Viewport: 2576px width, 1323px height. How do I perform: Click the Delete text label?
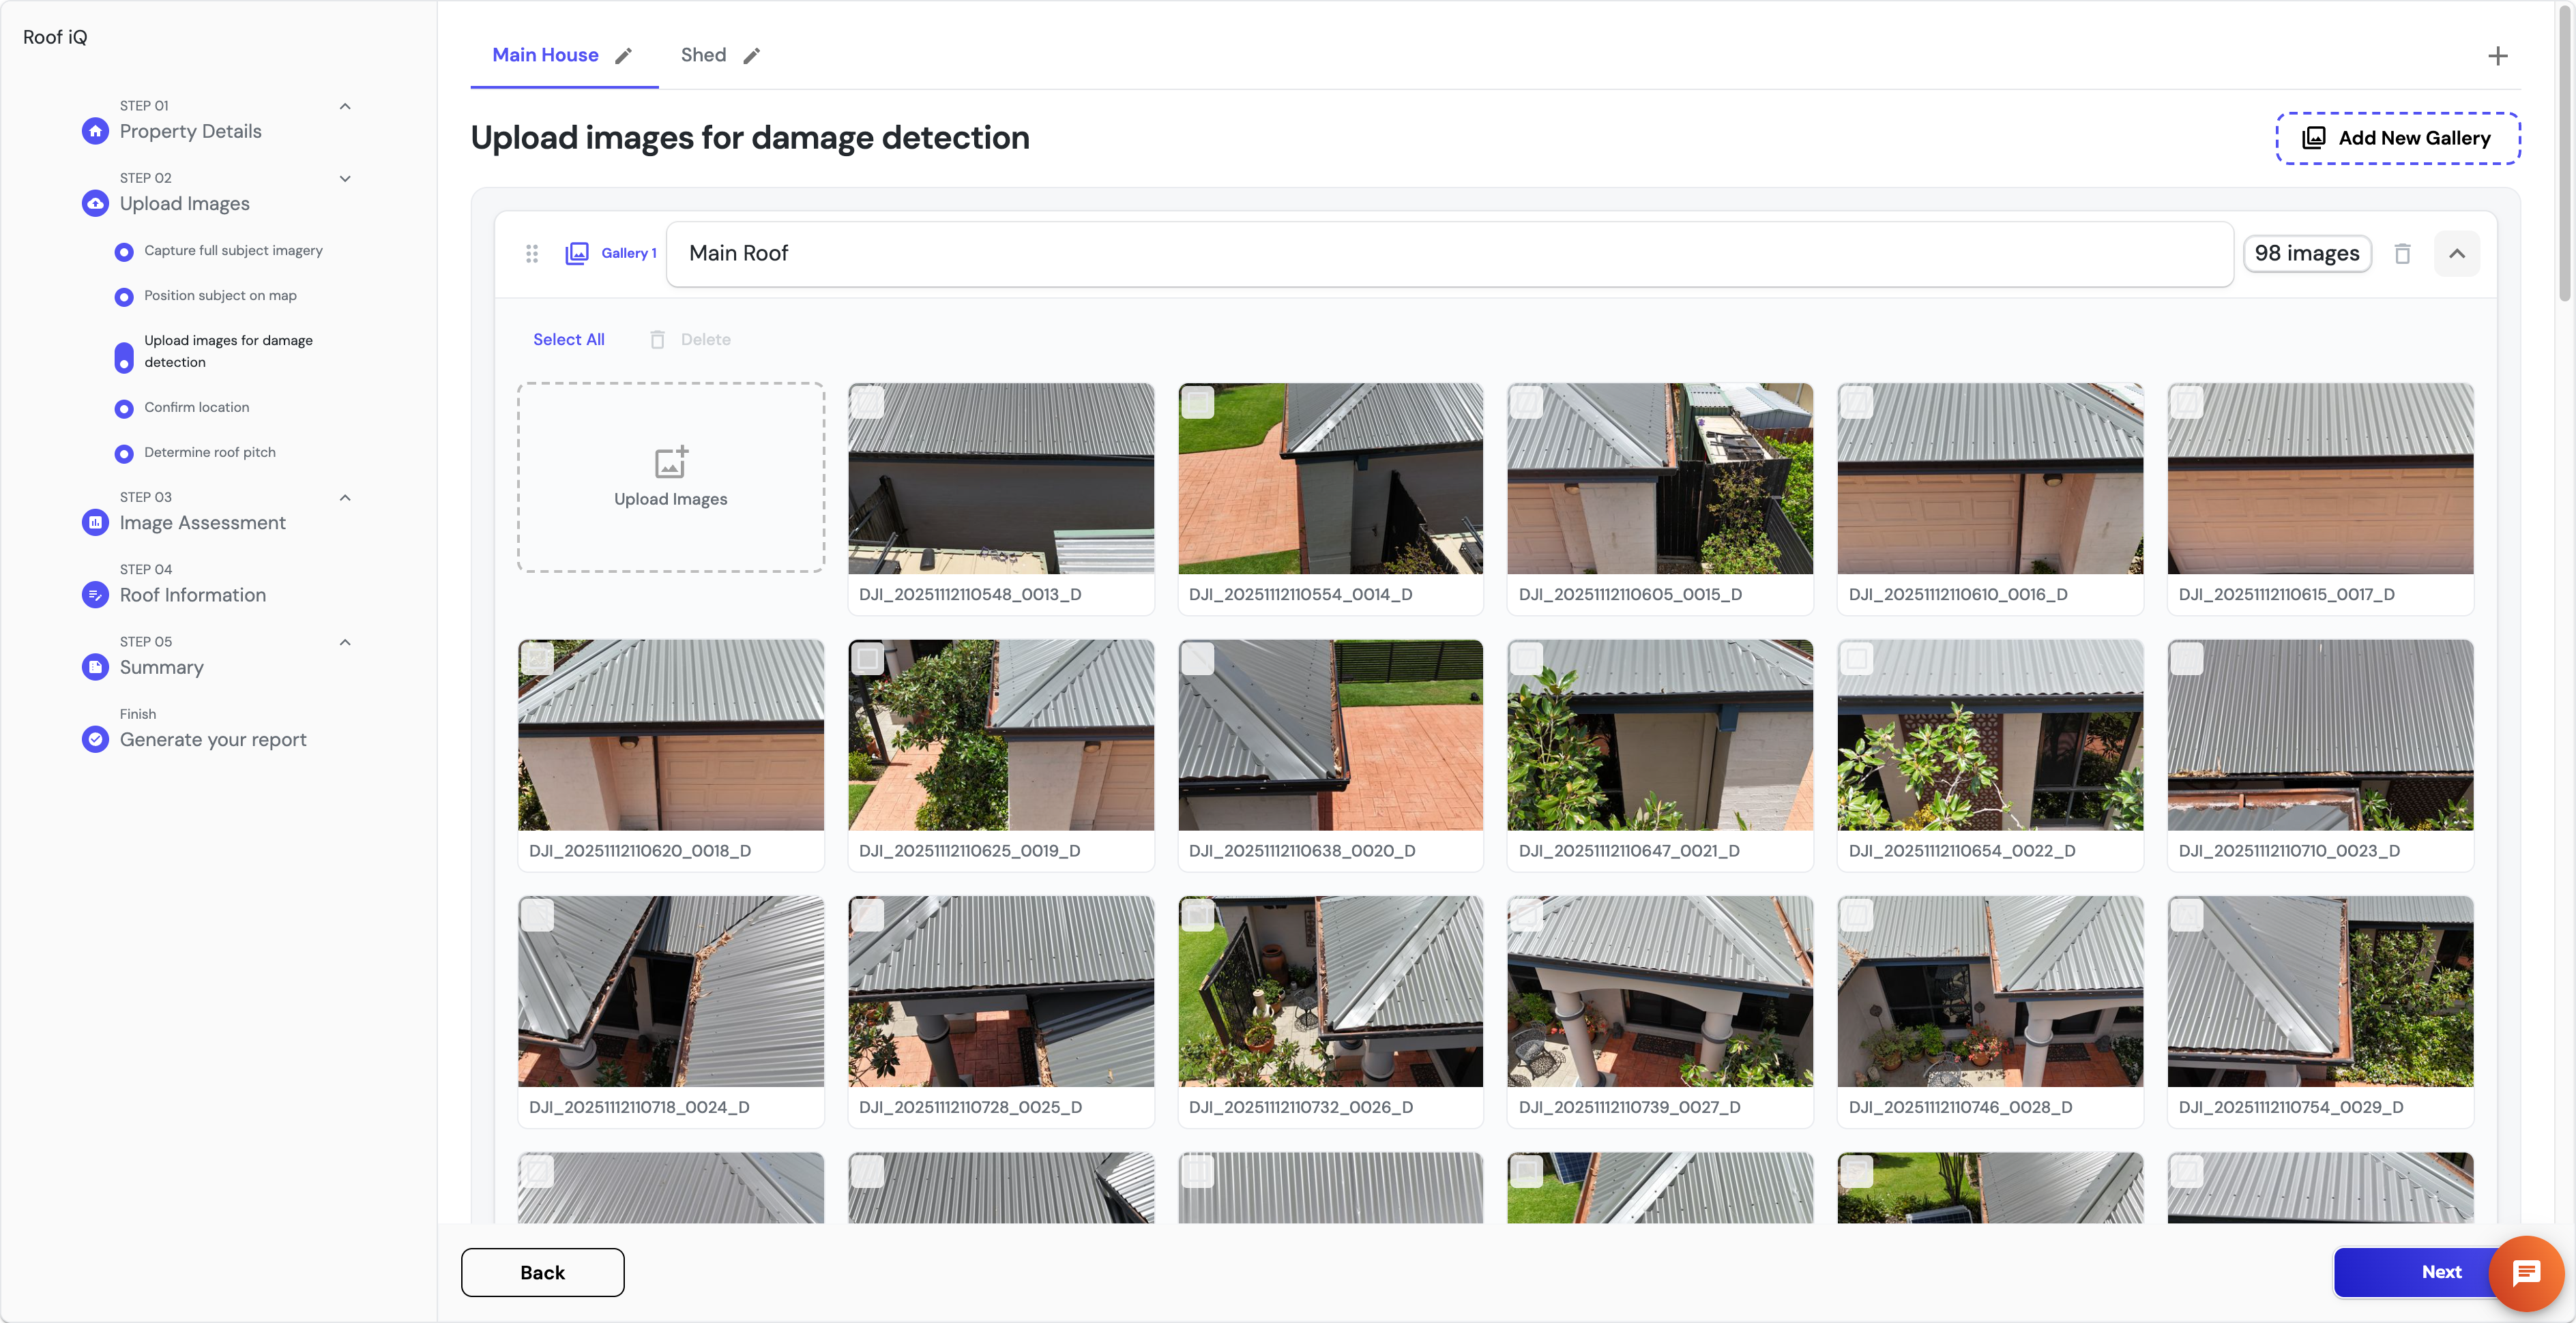705,340
